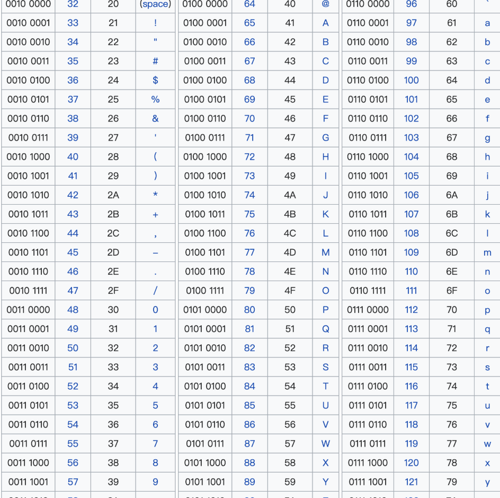Screen dimensions: 500x498
Task: Open the uppercase Q character link
Action: 326,329
